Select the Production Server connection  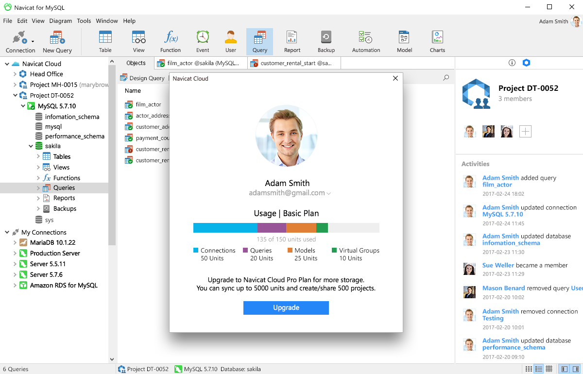tap(54, 254)
